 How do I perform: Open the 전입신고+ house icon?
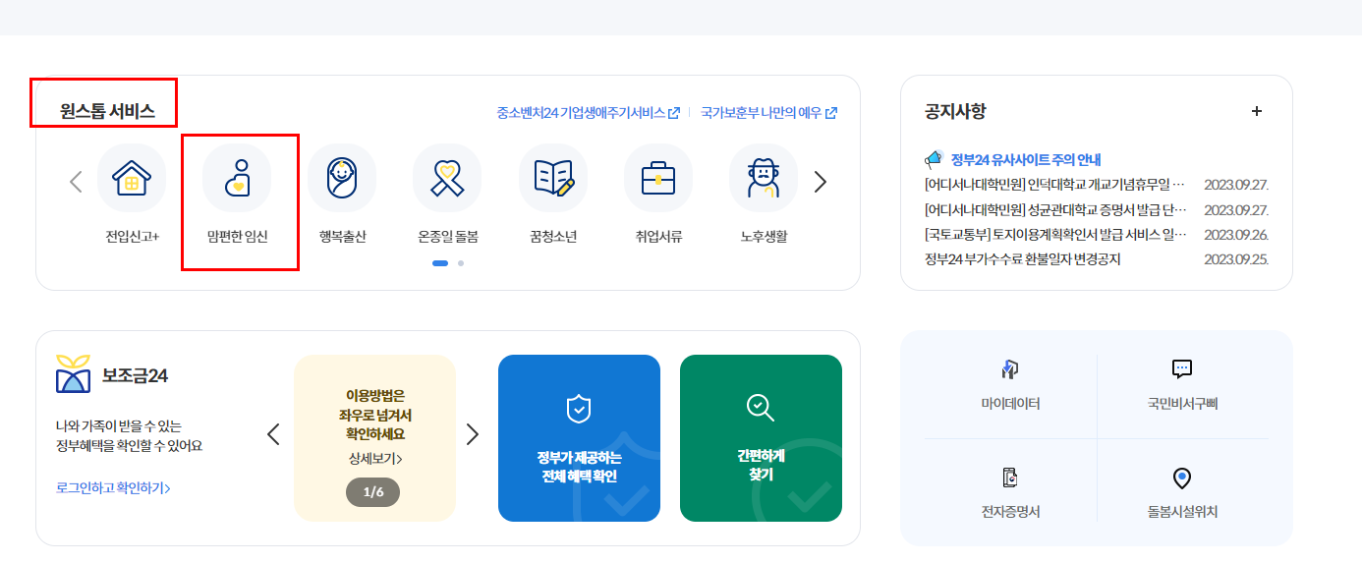coord(132,178)
